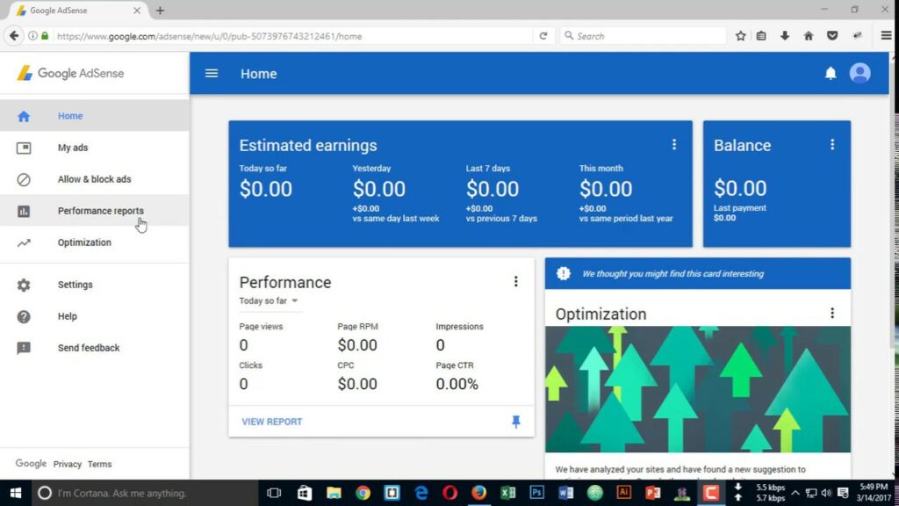This screenshot has height=506, width=899.
Task: Open Help in the sidebar
Action: click(95, 316)
